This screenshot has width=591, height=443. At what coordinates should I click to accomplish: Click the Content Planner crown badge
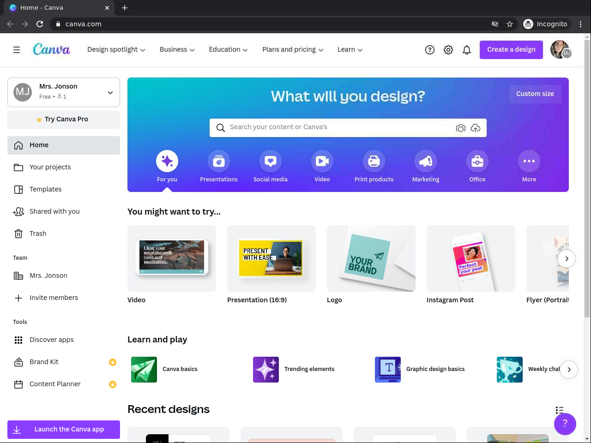pos(113,384)
